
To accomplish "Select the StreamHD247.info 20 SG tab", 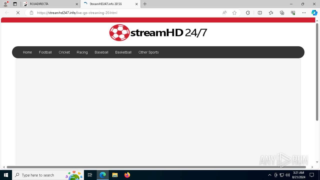I will tap(110, 4).
